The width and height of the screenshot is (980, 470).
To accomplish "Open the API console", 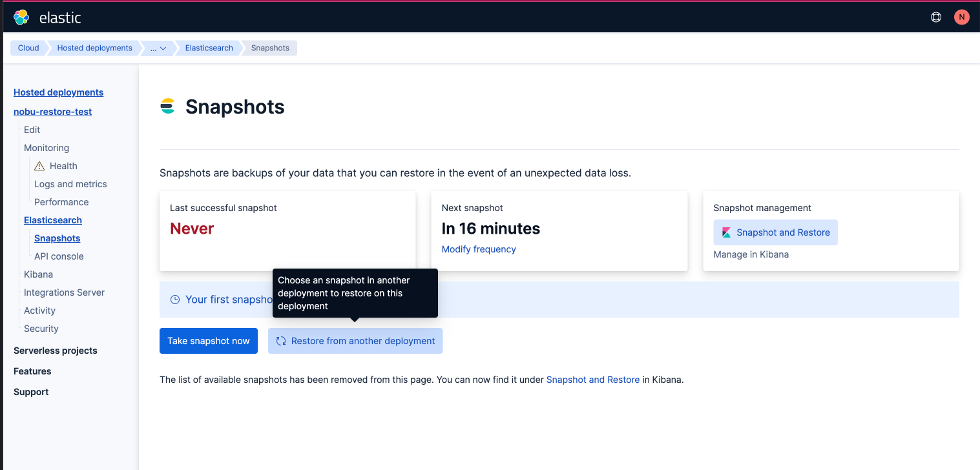I will coord(59,256).
